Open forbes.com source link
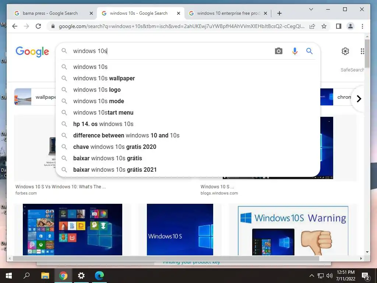The height and width of the screenshot is (283, 377). pyautogui.click(x=26, y=193)
